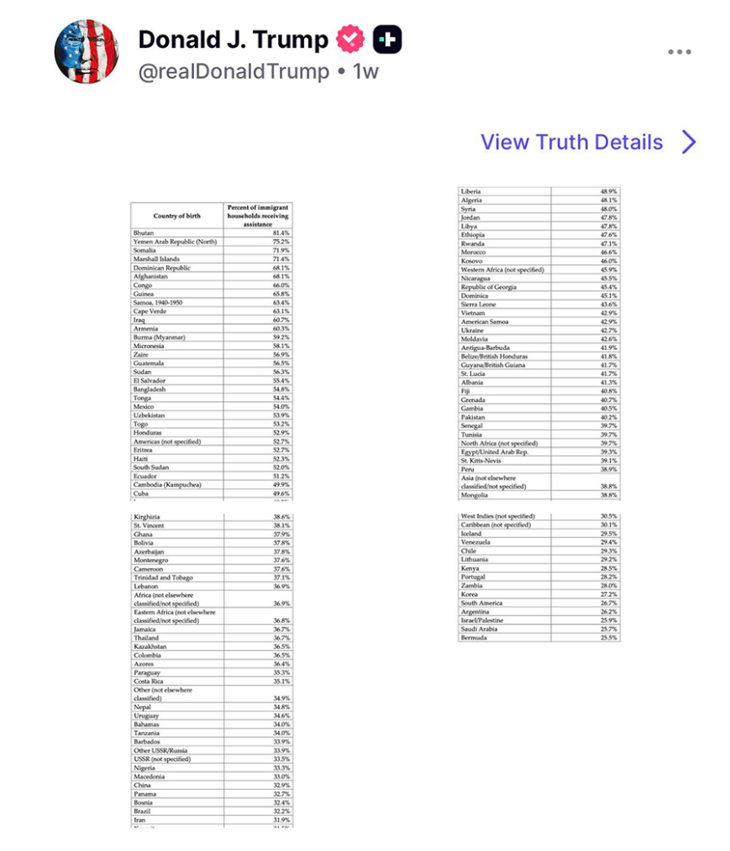Click the red verified checkmark badge
The width and height of the screenshot is (730, 851).
coord(350,39)
